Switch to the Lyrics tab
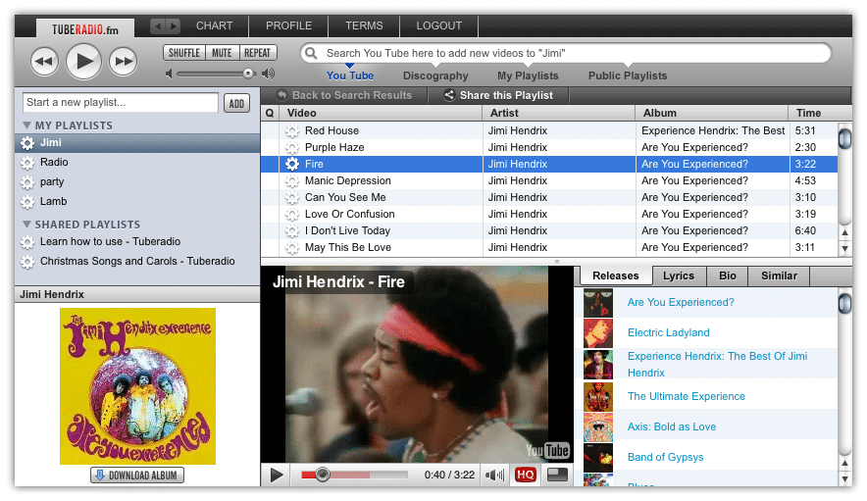The height and width of the screenshot is (501, 867). (x=679, y=276)
